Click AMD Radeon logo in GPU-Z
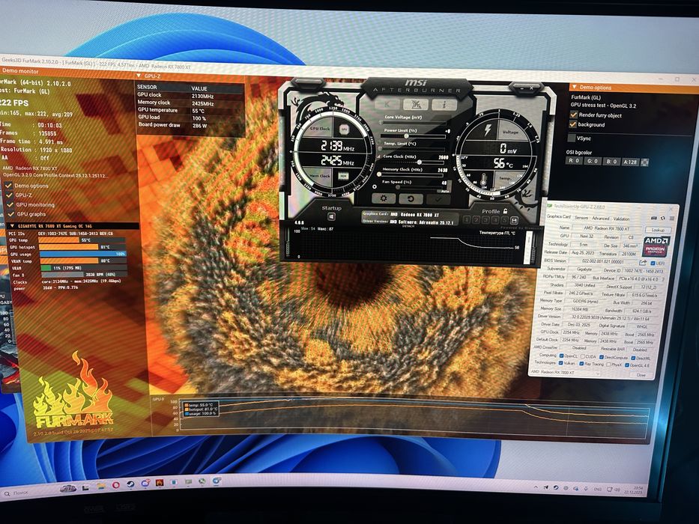 tap(656, 246)
